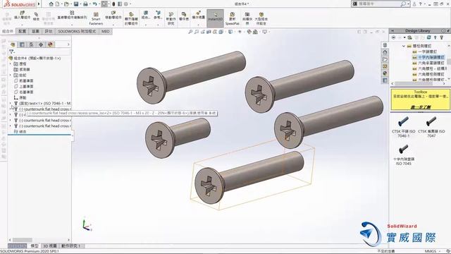
Task: Click the refresh icon in Design Library toolbar
Action: point(429,37)
